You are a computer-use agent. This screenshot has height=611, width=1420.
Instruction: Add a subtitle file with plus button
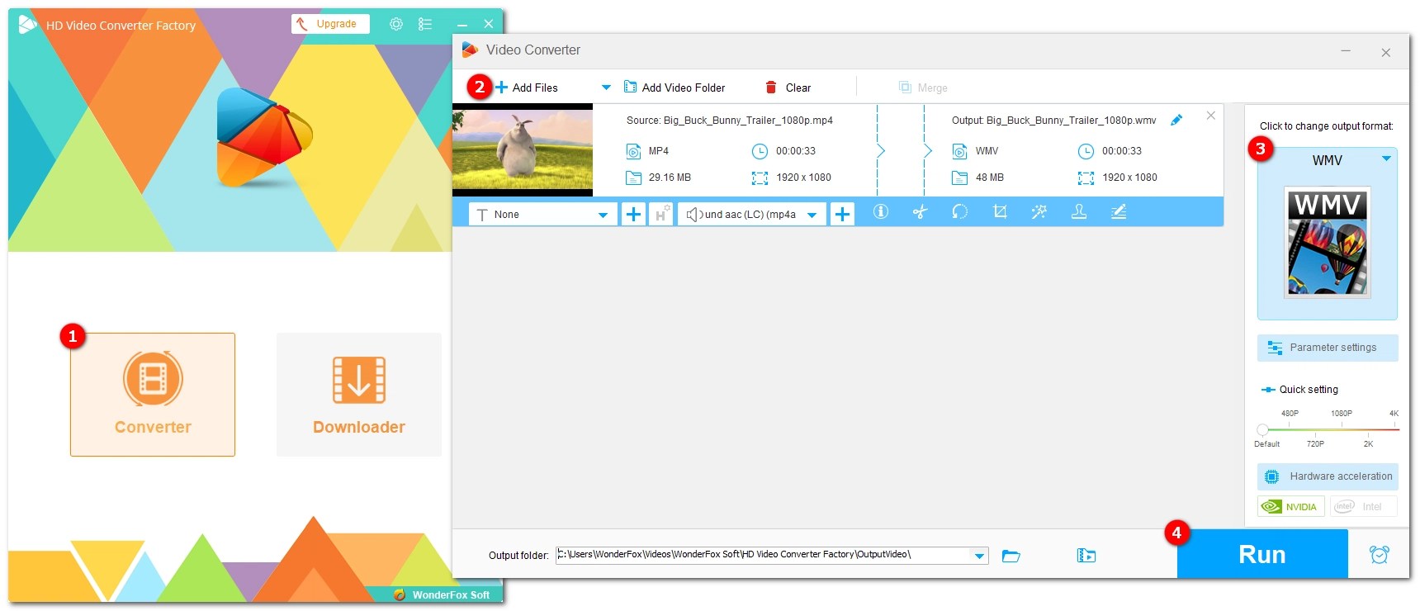coord(633,215)
